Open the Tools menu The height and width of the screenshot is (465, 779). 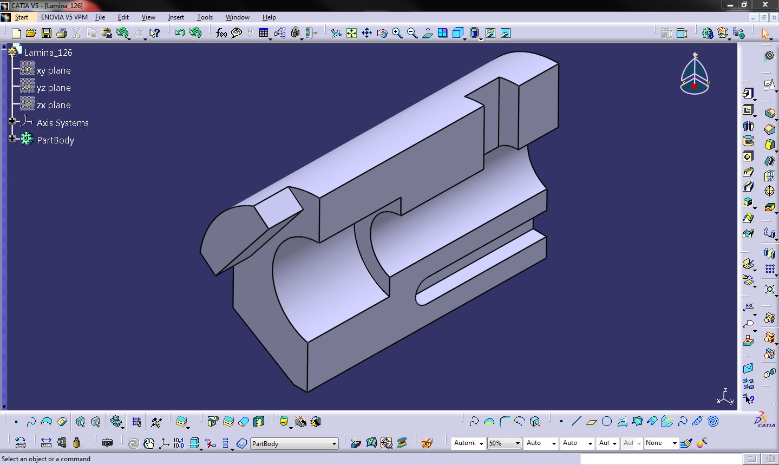click(205, 17)
